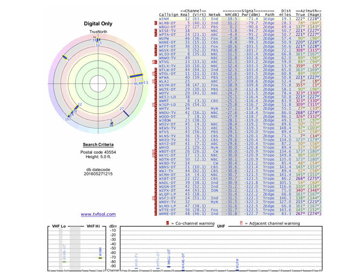
Task: Select the WKYC-DT callsign
Action: pos(167,155)
